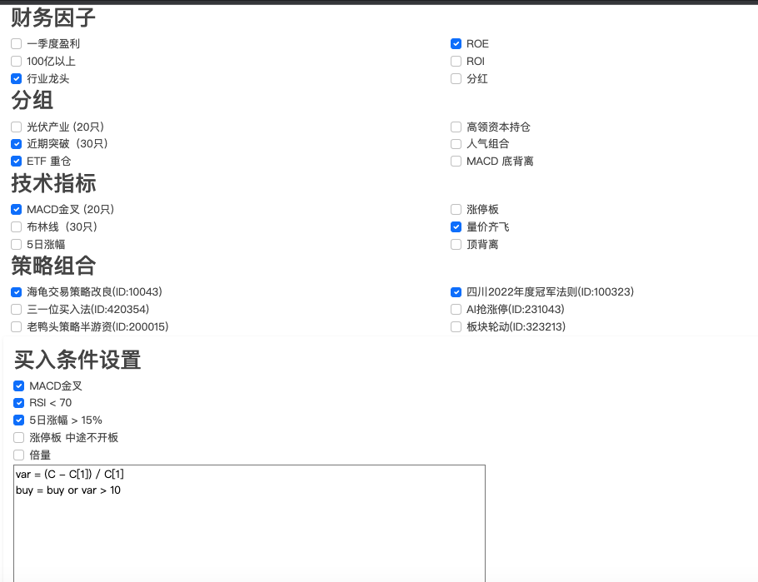The image size is (758, 582).
Task: Click the 买入条件设置 heading
Action: (77, 361)
